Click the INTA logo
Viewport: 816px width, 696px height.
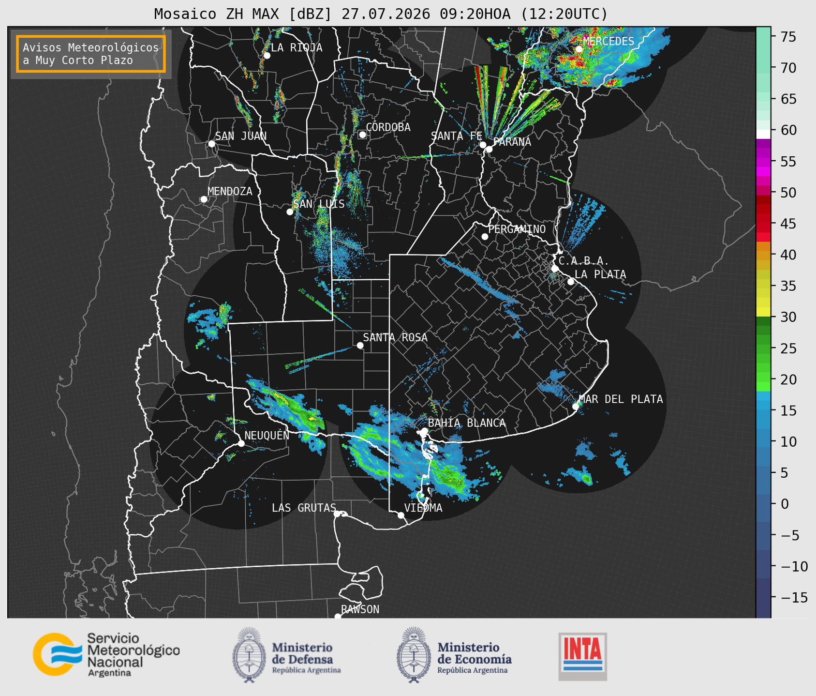(582, 656)
